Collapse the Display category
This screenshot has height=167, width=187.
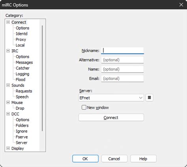point(8,148)
